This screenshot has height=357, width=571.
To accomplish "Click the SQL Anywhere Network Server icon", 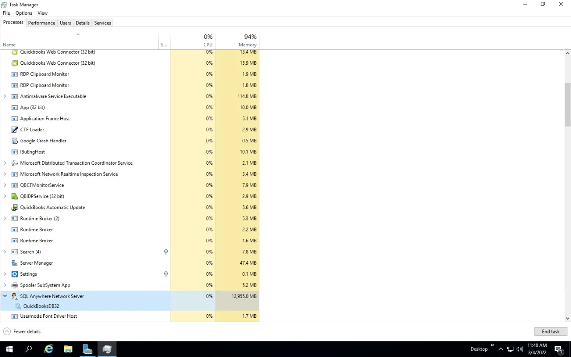I will click(x=14, y=296).
